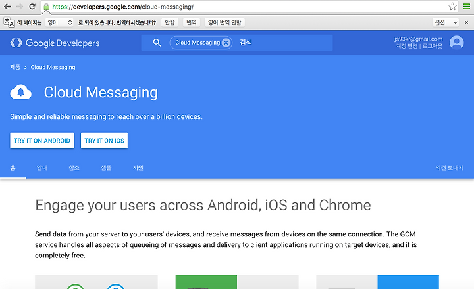The height and width of the screenshot is (289, 474).
Task: Select the 홈 tab
Action: coord(13,167)
